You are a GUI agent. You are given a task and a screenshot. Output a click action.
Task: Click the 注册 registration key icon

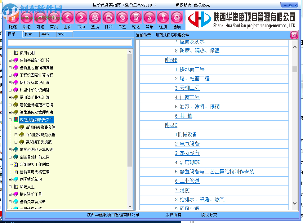(x=163, y=18)
